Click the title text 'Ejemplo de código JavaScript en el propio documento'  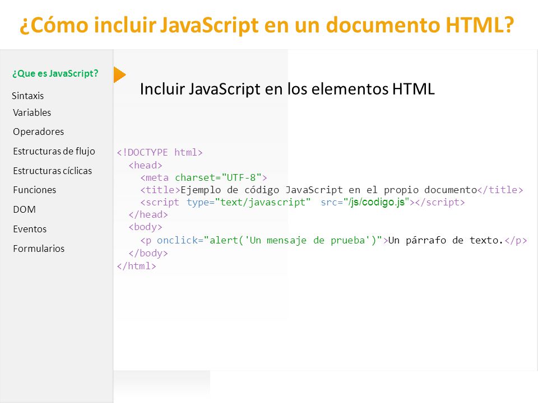tap(329, 190)
